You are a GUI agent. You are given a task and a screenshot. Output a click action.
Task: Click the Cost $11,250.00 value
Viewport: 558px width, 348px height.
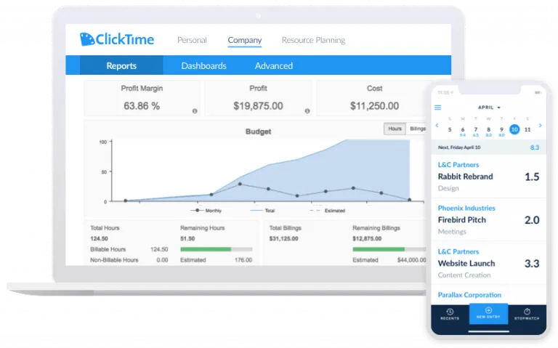pos(374,106)
